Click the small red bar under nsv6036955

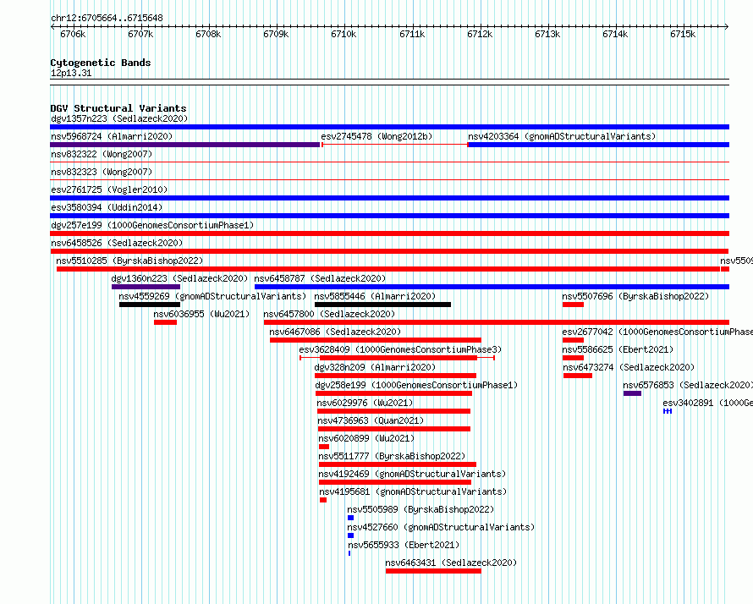click(165, 322)
